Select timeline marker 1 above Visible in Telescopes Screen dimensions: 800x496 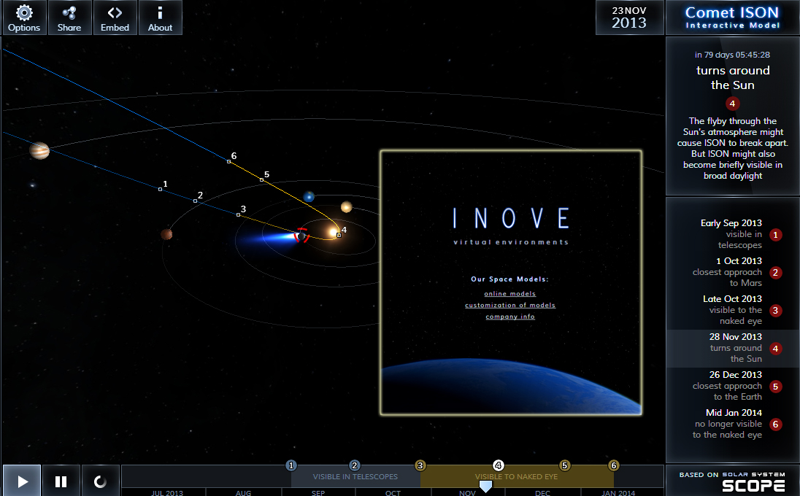[291, 465]
